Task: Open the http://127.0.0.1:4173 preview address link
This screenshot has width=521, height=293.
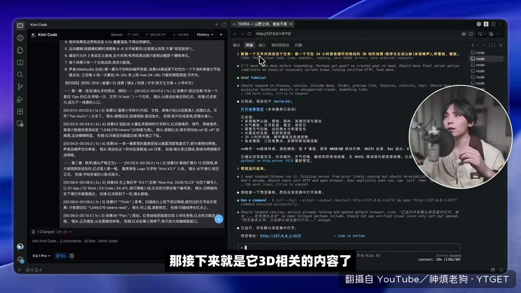Action: point(280,236)
